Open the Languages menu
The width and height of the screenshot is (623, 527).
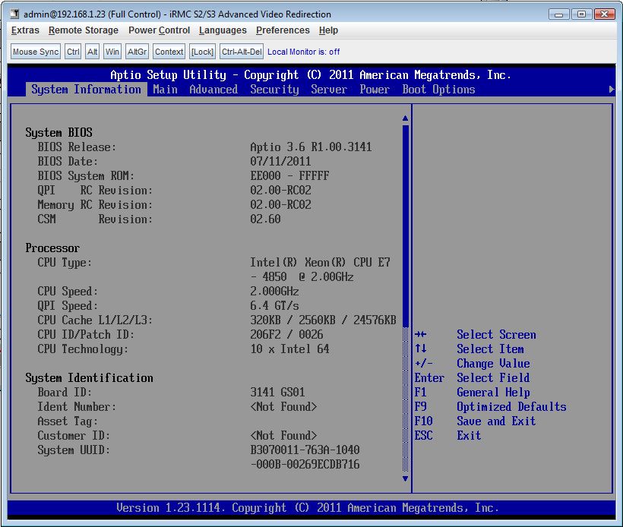pyautogui.click(x=223, y=30)
